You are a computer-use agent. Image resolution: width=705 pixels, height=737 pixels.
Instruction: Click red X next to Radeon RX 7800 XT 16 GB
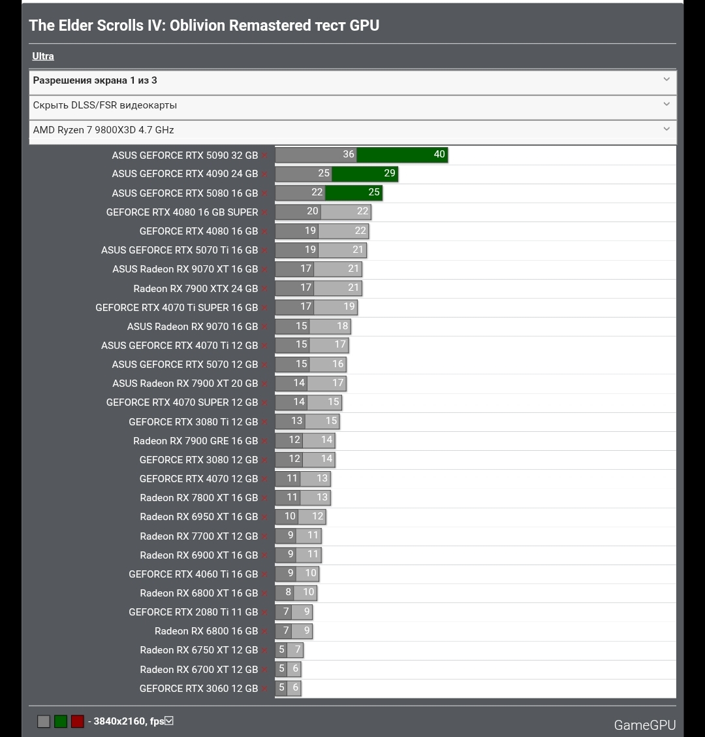point(264,499)
